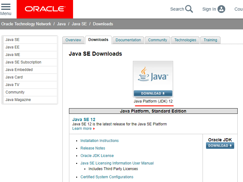Click the Includes Third Party Licenses text

(x=113, y=169)
